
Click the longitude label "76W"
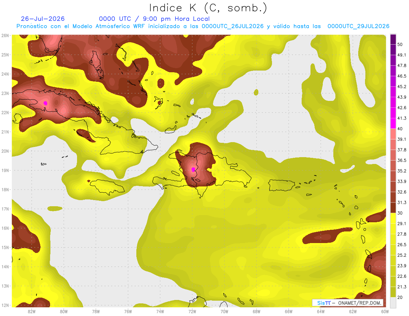tap(128, 311)
